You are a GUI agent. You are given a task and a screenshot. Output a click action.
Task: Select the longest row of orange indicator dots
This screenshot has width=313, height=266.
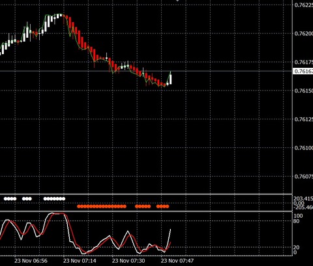tap(102, 207)
